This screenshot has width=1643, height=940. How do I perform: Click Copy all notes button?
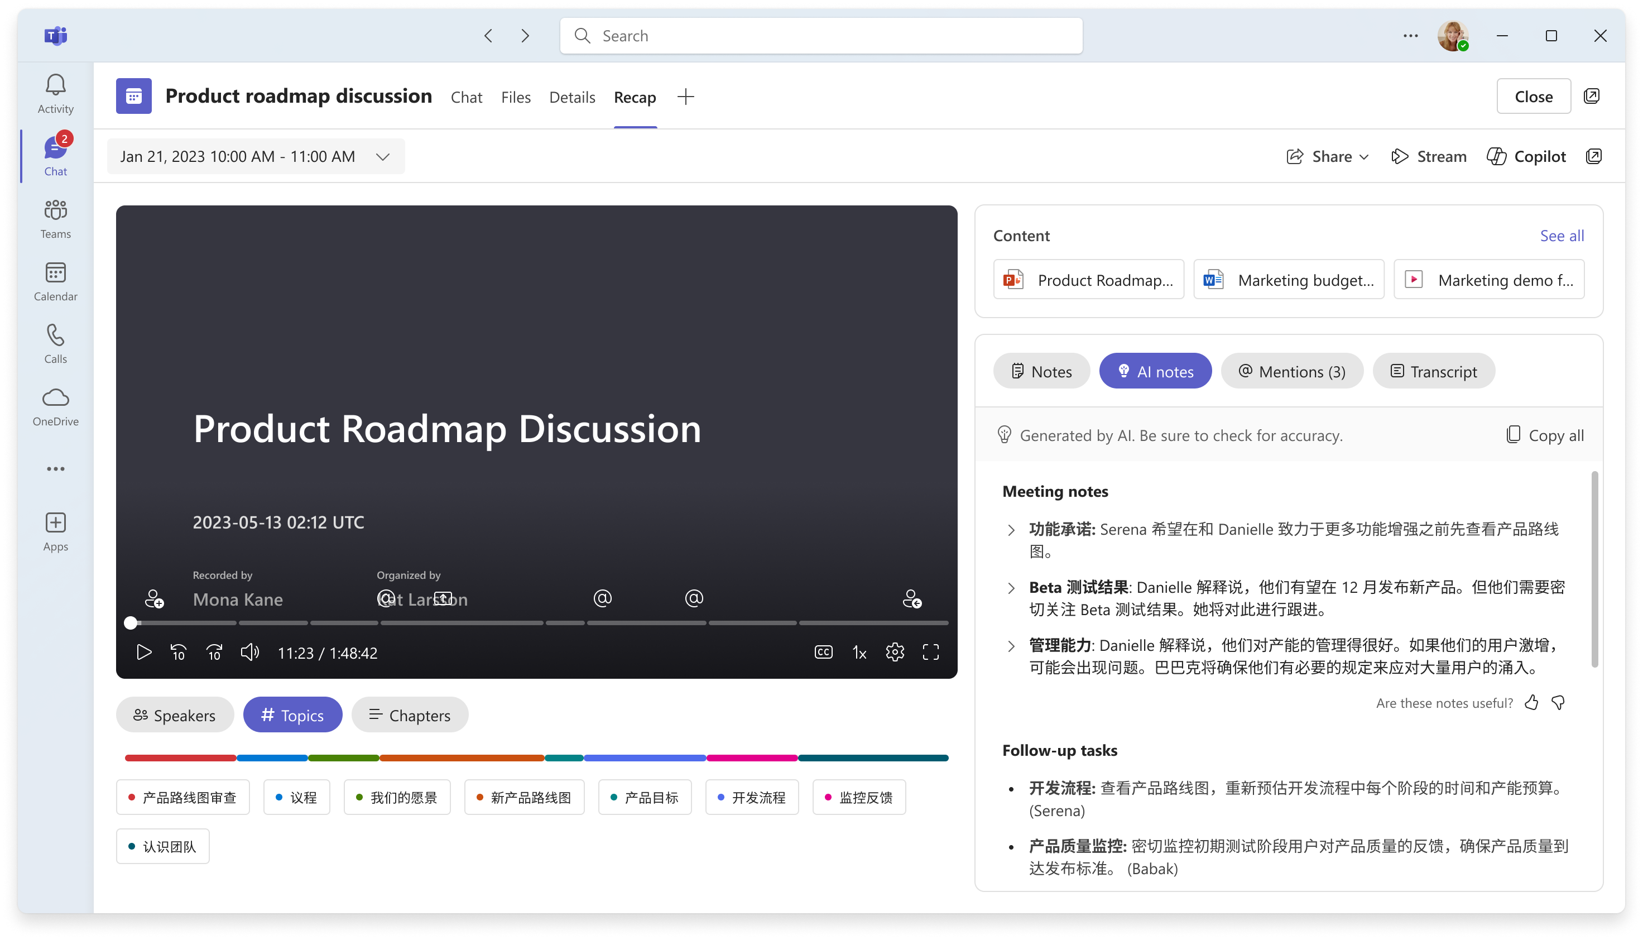pos(1545,435)
